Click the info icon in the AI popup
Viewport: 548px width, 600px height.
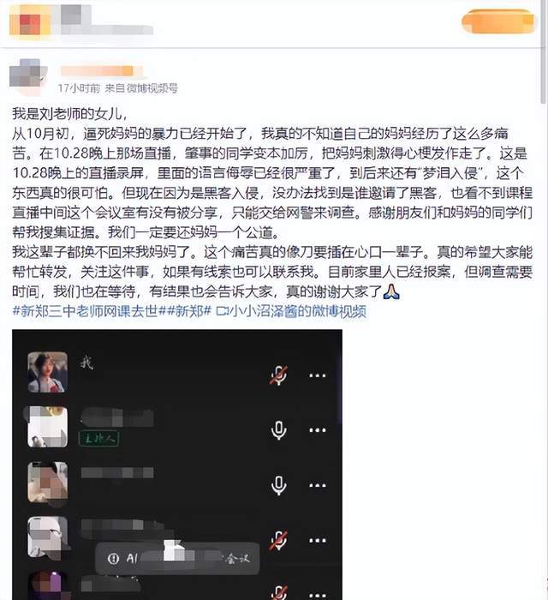(113, 559)
